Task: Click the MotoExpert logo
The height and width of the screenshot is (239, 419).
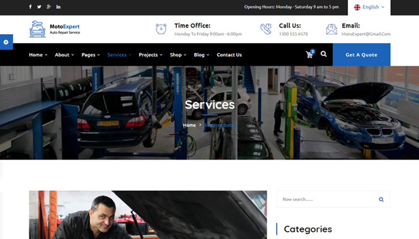Action: (x=54, y=29)
